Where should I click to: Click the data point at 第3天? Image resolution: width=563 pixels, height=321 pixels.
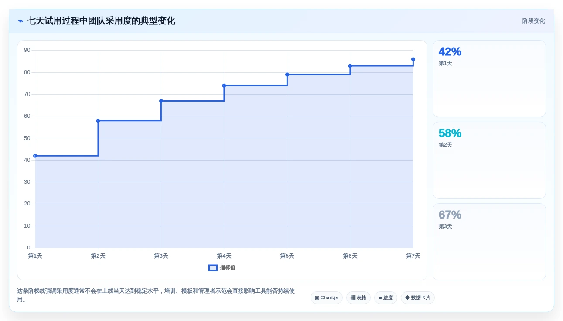click(x=161, y=101)
